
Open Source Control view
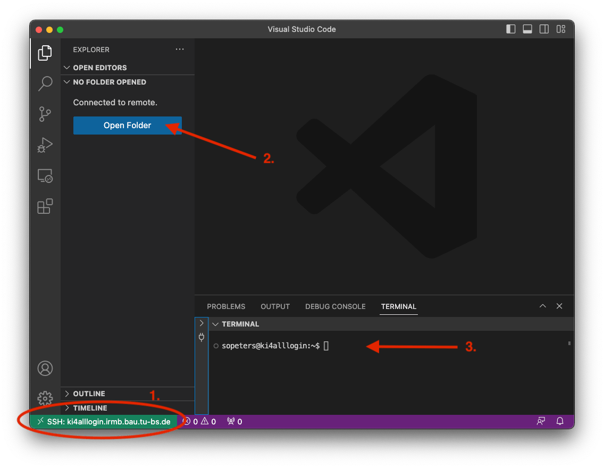tap(45, 114)
